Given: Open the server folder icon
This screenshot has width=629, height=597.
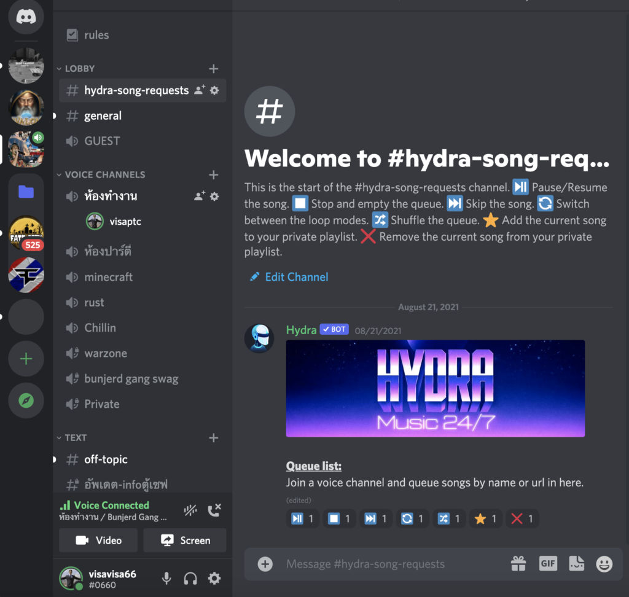Looking at the screenshot, I should pos(26,192).
